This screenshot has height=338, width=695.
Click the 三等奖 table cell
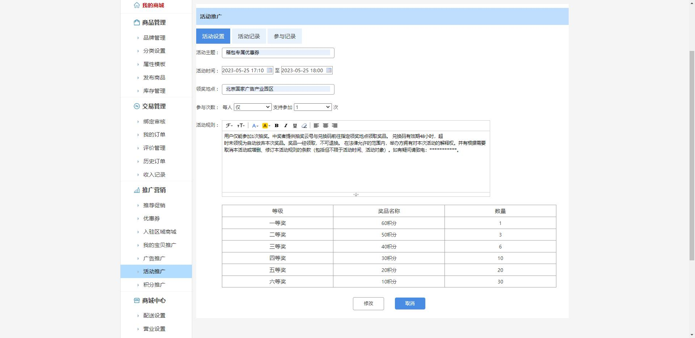pyautogui.click(x=278, y=247)
